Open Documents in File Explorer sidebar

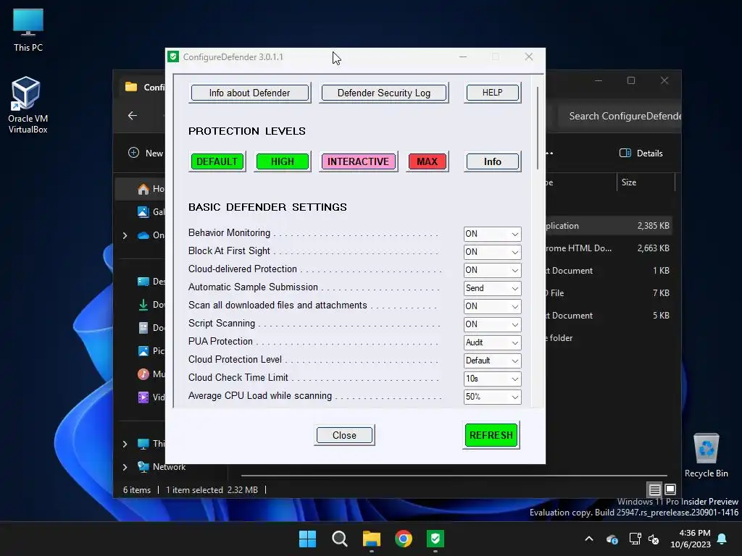(x=151, y=328)
